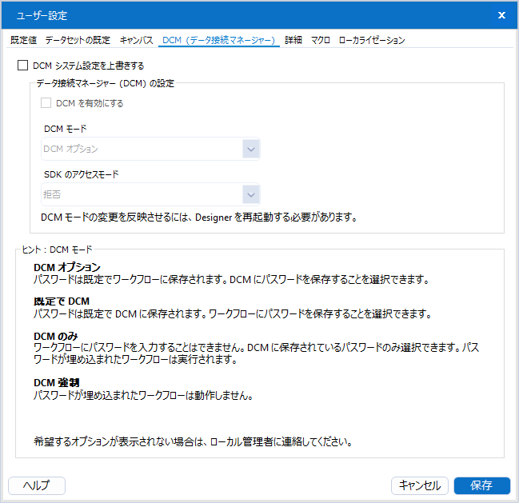519x503 pixels.
Task: Click the ヘルプ button
Action: click(x=36, y=485)
